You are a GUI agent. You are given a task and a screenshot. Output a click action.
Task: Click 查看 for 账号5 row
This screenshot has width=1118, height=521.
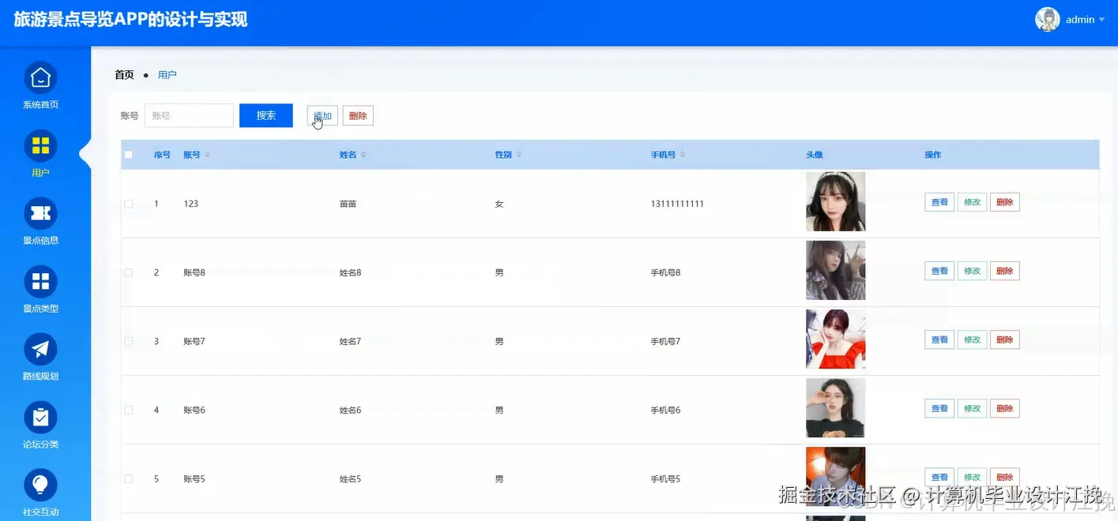pos(939,478)
